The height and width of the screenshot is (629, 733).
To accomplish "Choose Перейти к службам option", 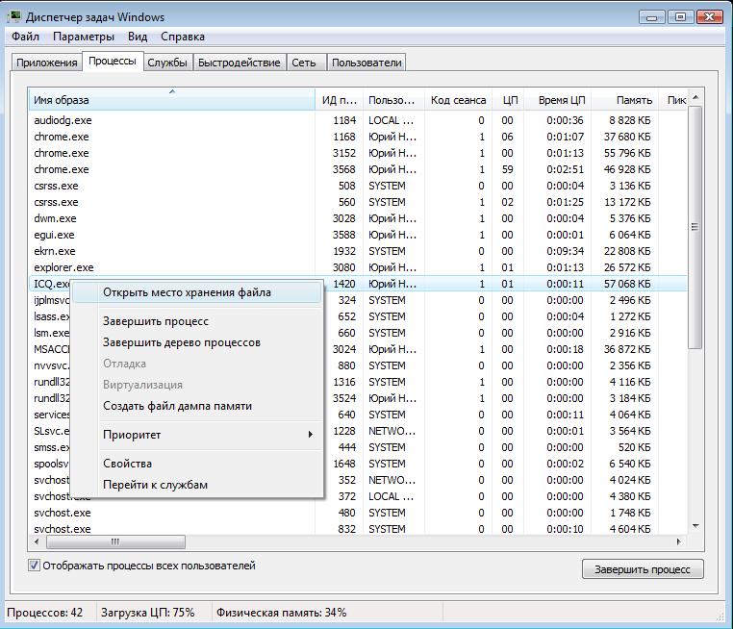I will tap(155, 485).
